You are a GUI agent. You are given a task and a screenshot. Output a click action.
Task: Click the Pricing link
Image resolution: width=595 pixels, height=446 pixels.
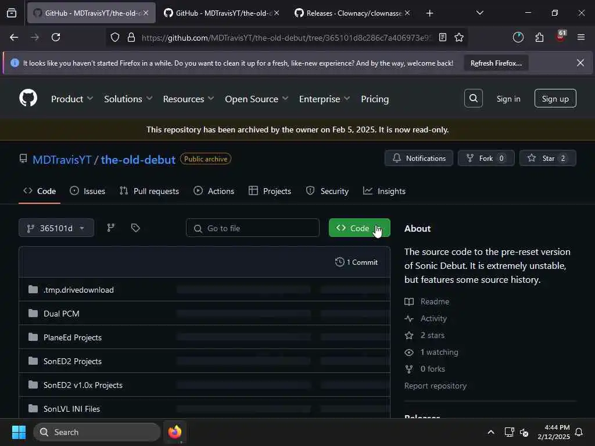coord(375,99)
